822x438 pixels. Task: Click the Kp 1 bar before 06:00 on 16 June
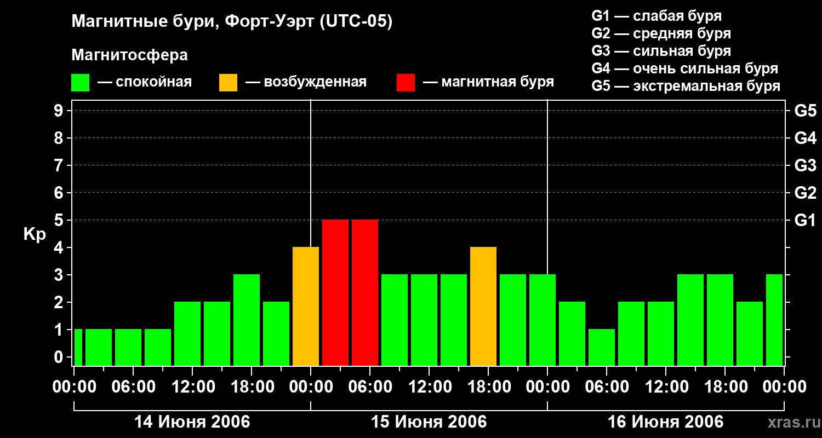[x=602, y=348]
